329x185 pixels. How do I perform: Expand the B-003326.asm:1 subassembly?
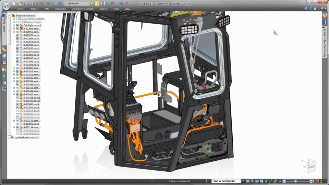coord(14,88)
